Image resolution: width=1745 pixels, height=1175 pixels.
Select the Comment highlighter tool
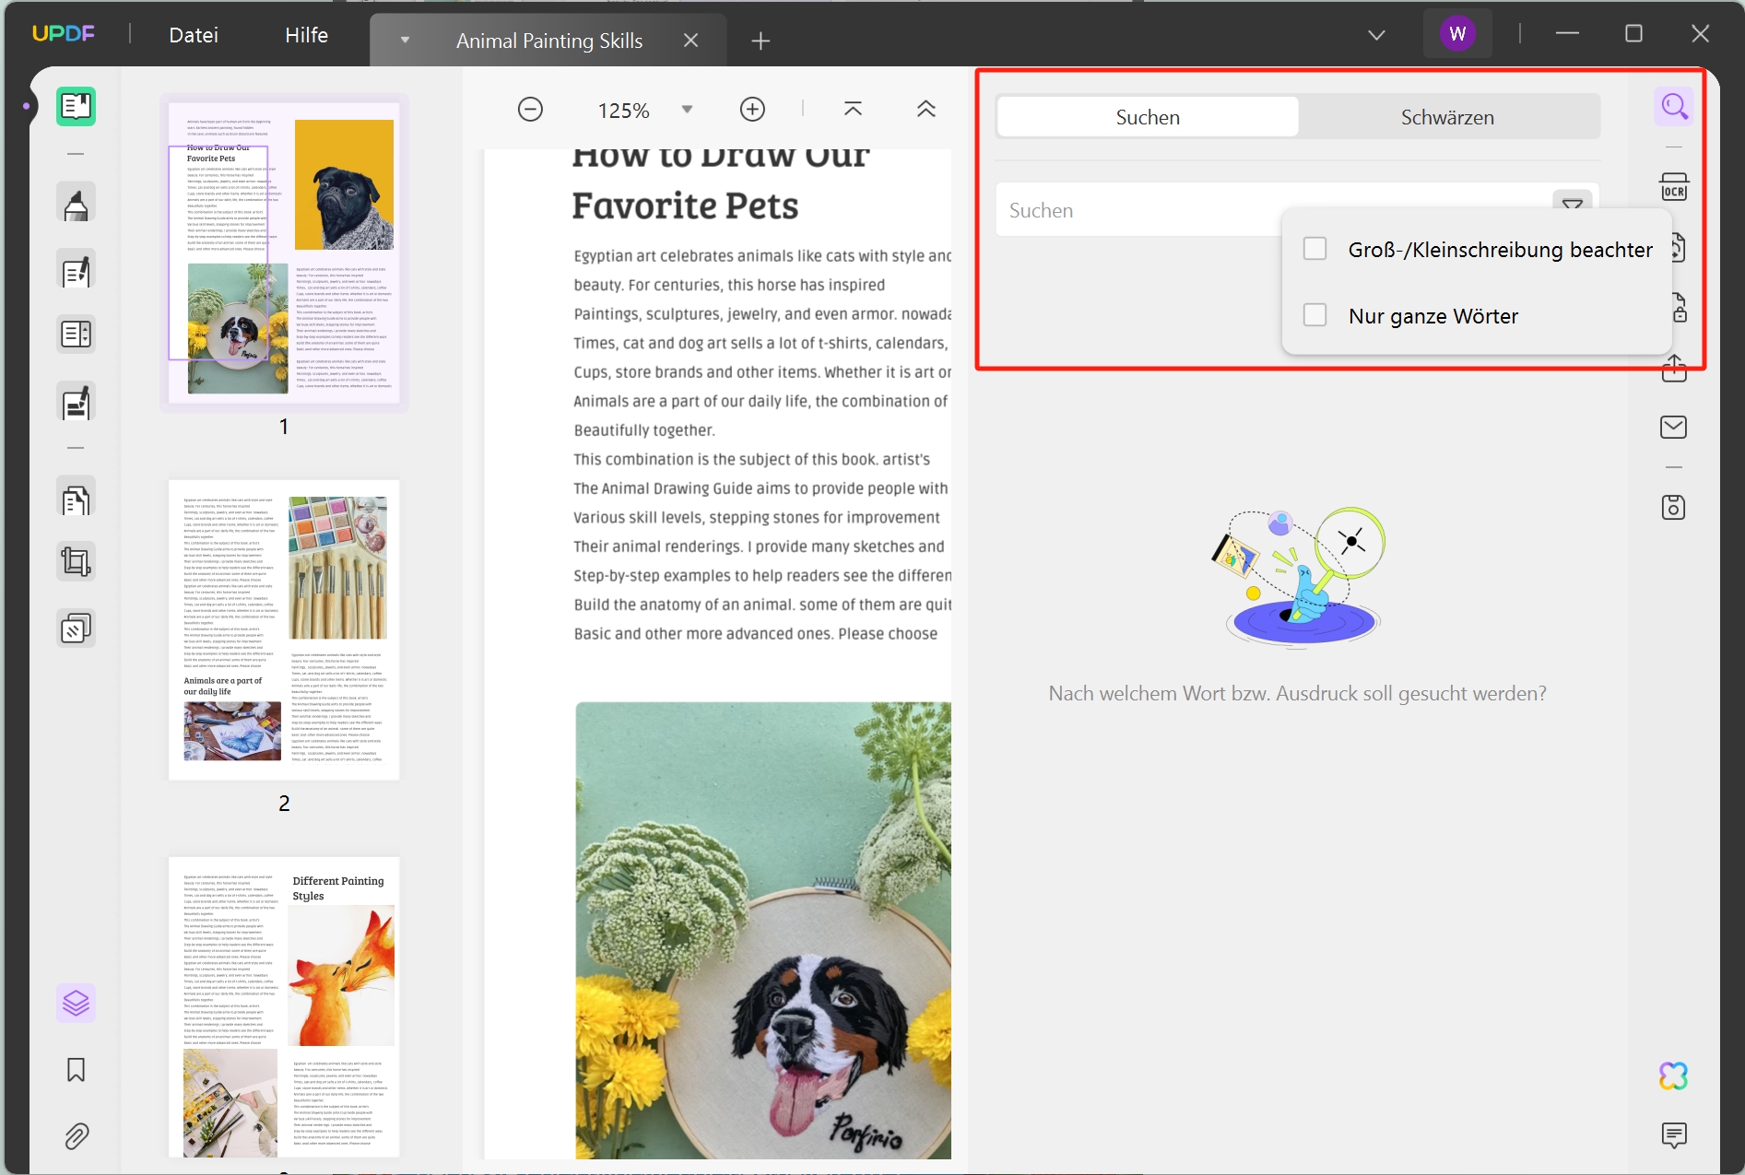pyautogui.click(x=76, y=204)
